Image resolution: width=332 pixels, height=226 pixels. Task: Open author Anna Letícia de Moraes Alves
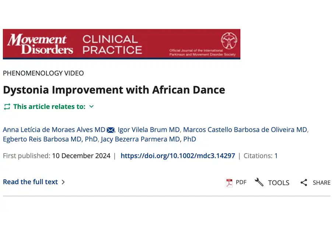(54, 130)
